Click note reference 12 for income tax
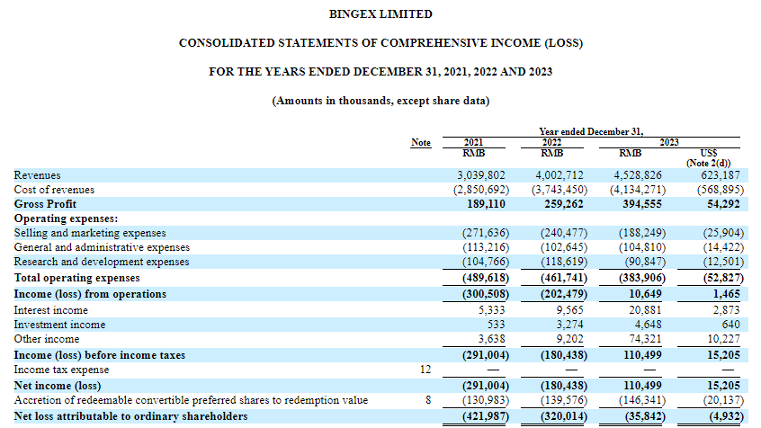This screenshot has height=428, width=761. click(x=425, y=370)
